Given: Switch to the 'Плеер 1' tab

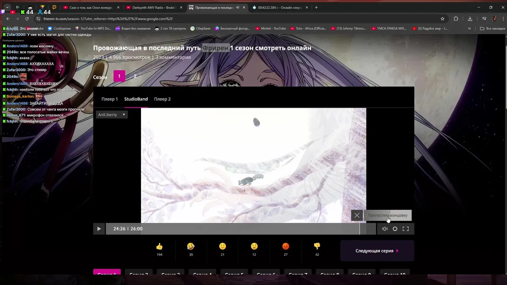Looking at the screenshot, I should click(110, 99).
